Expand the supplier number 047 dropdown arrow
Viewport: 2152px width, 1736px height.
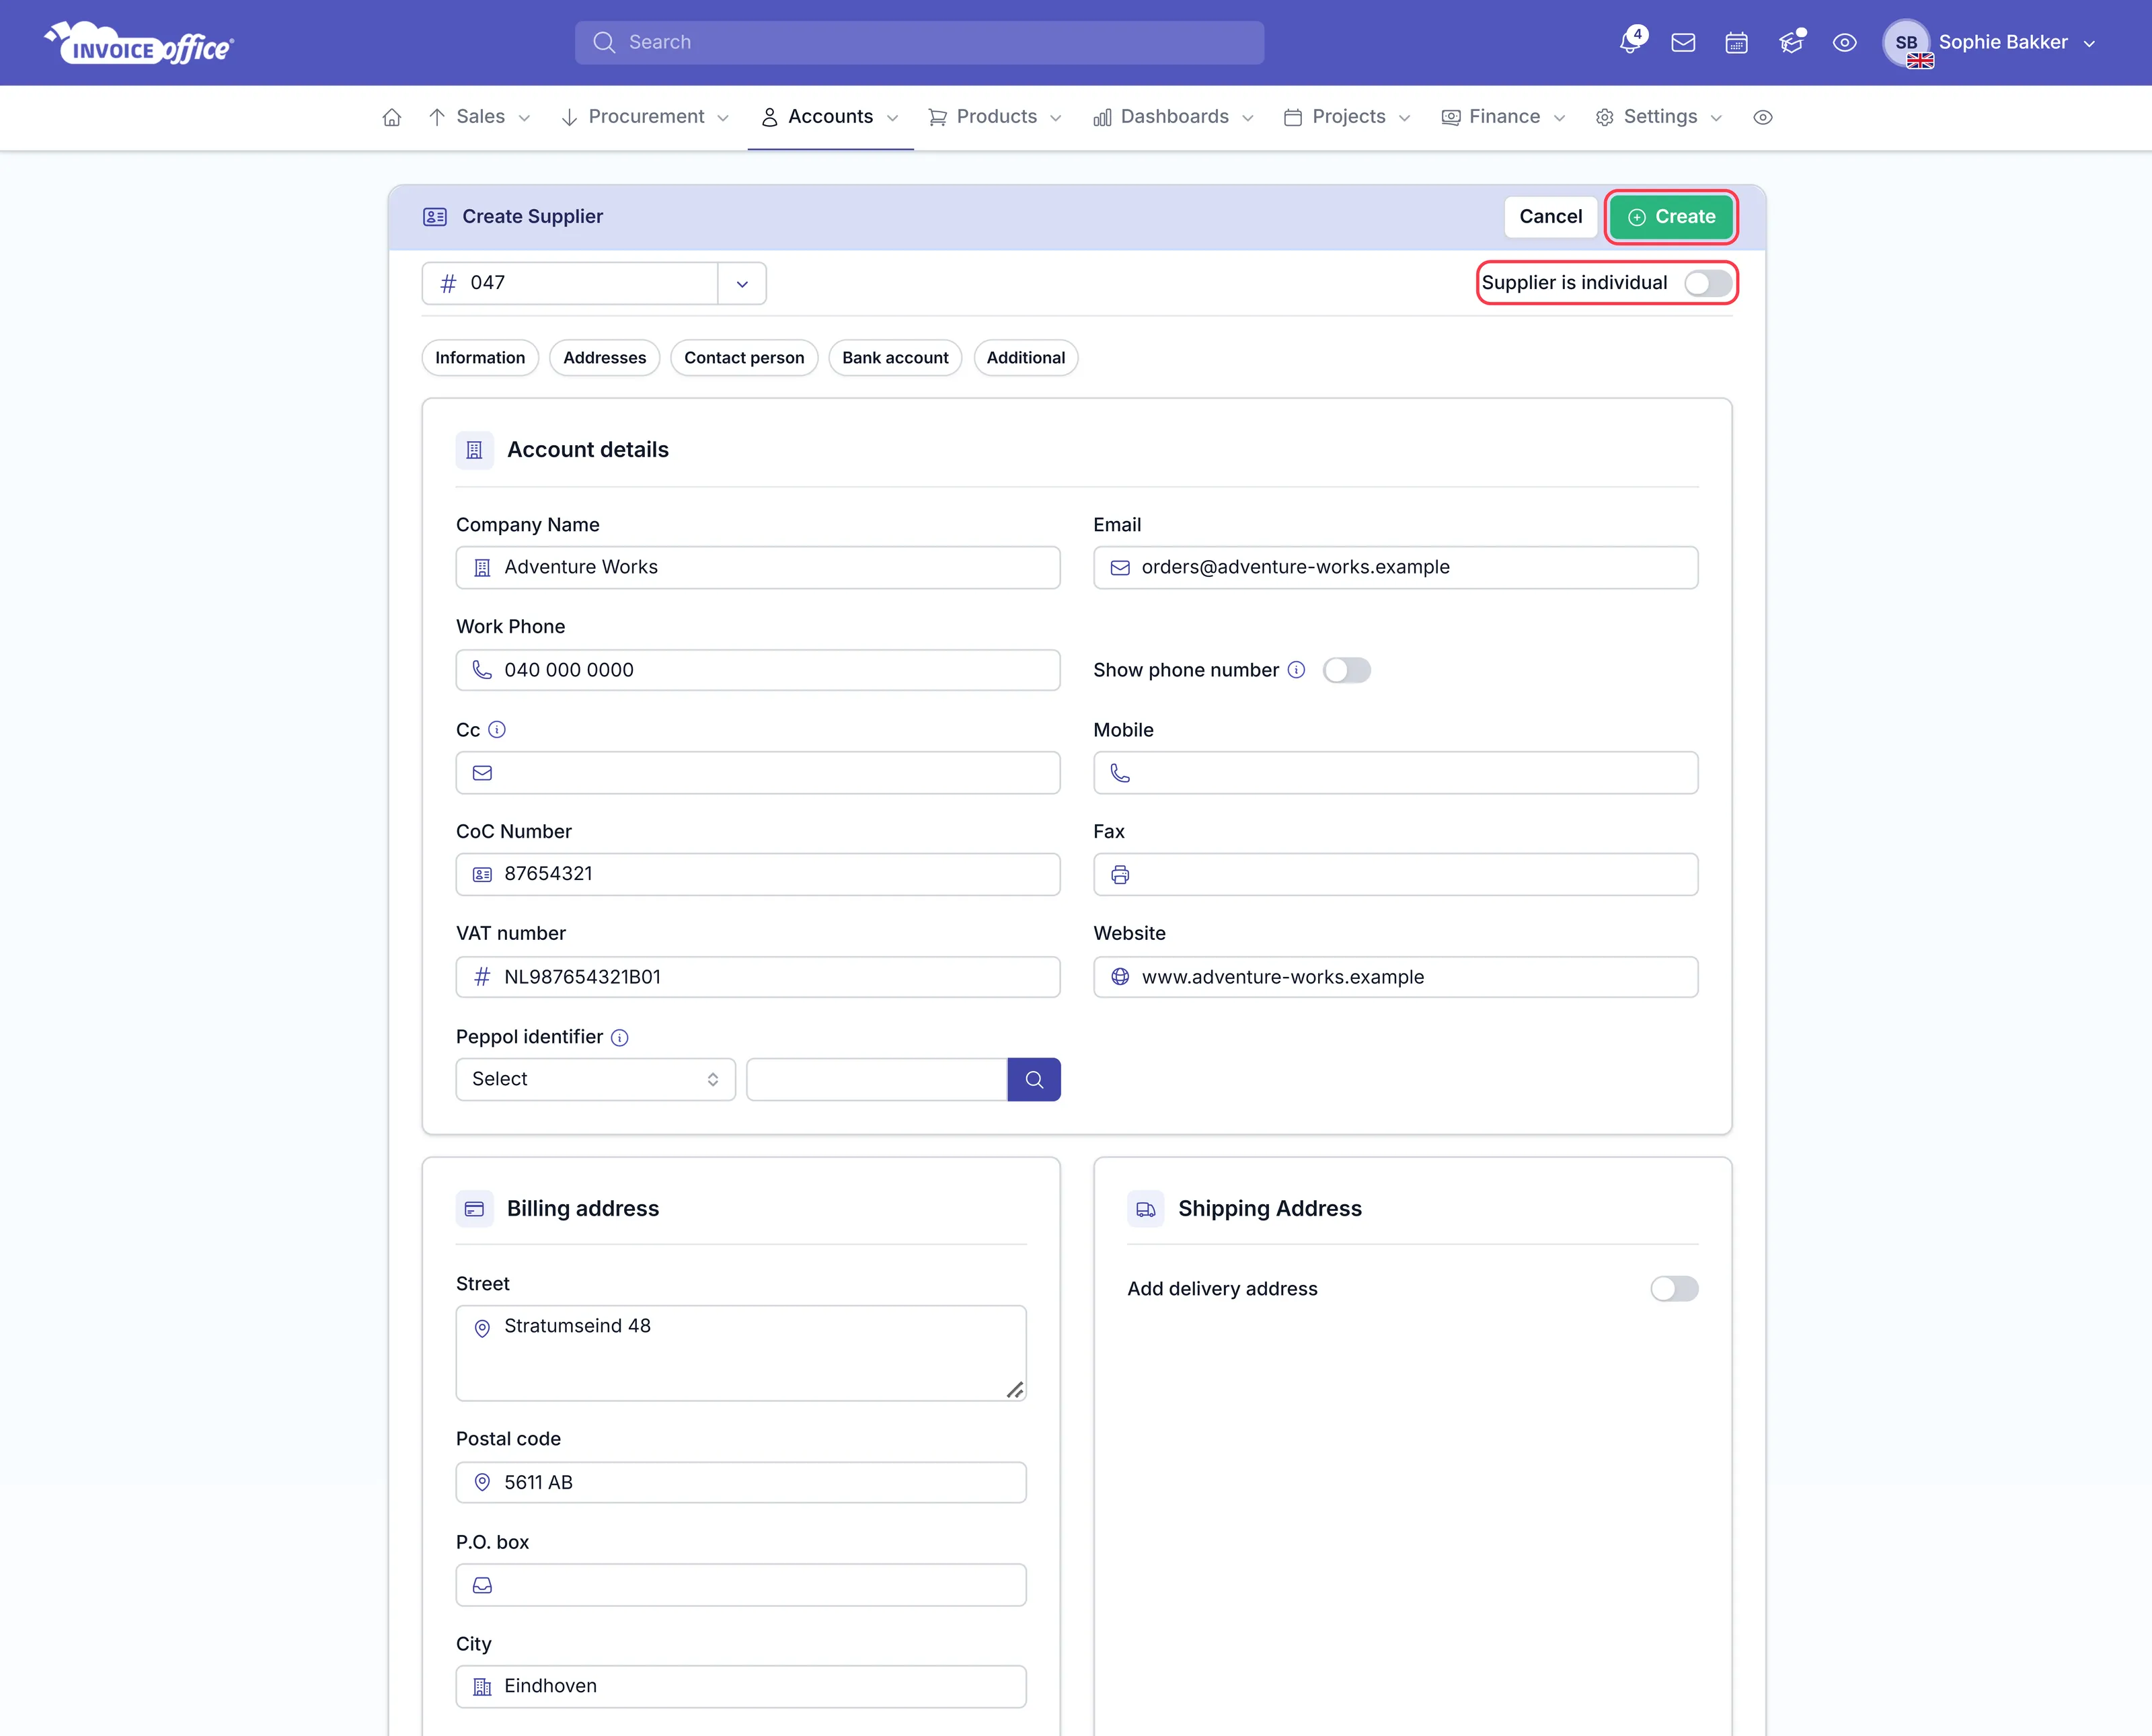[x=742, y=284]
